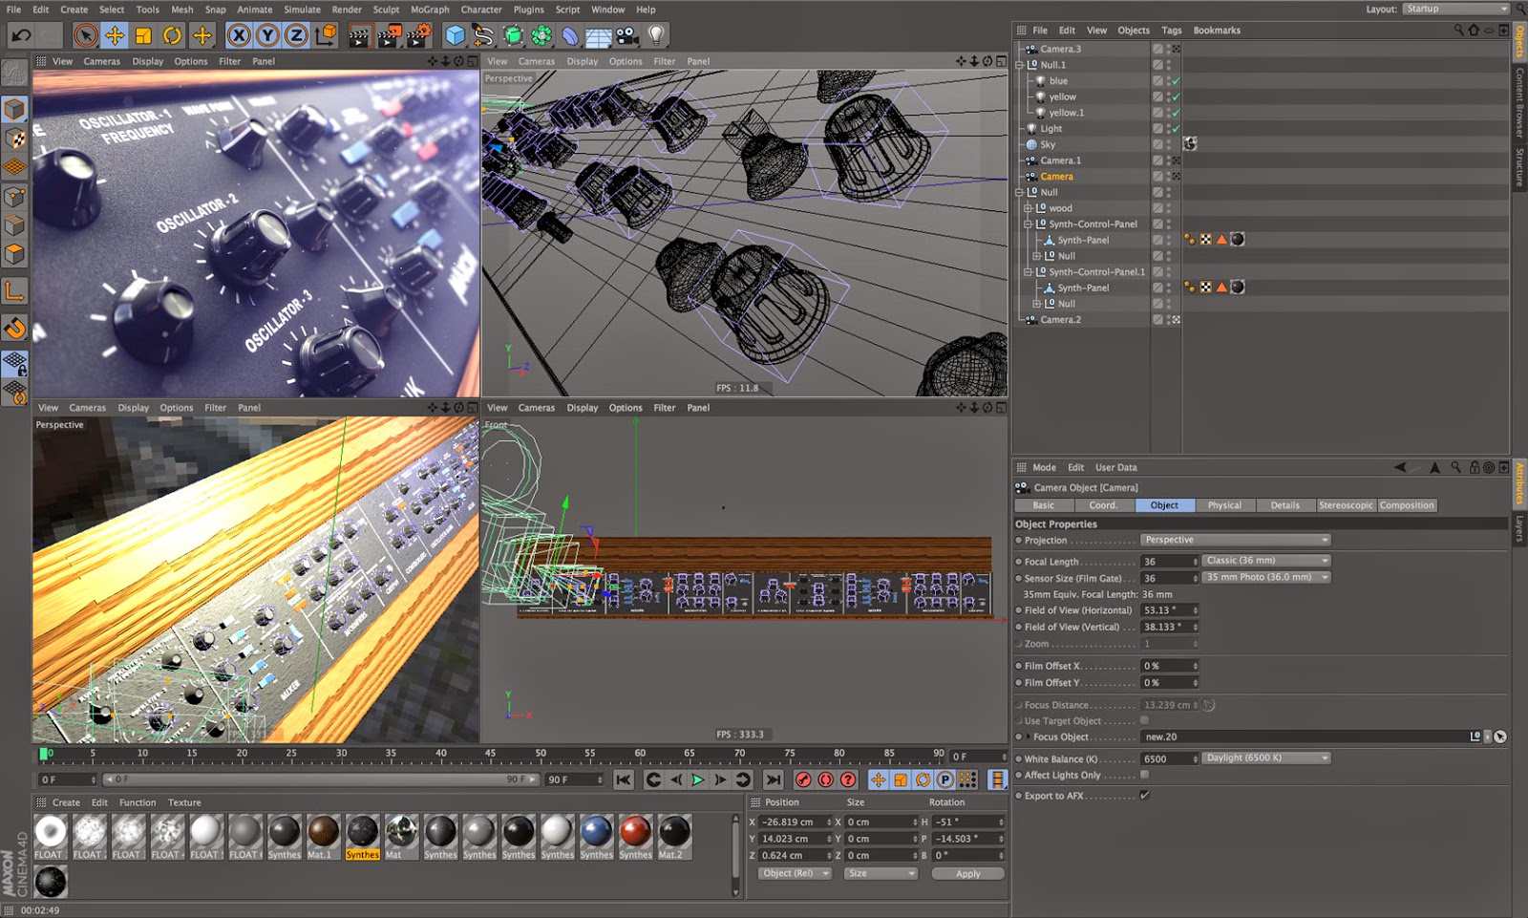Enable the Affect Lights Only checkbox
This screenshot has width=1528, height=918.
[x=1144, y=775]
